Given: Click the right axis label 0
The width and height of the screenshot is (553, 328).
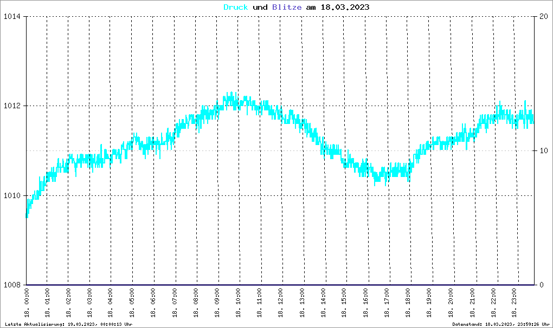Looking at the screenshot, I should click(x=542, y=285).
